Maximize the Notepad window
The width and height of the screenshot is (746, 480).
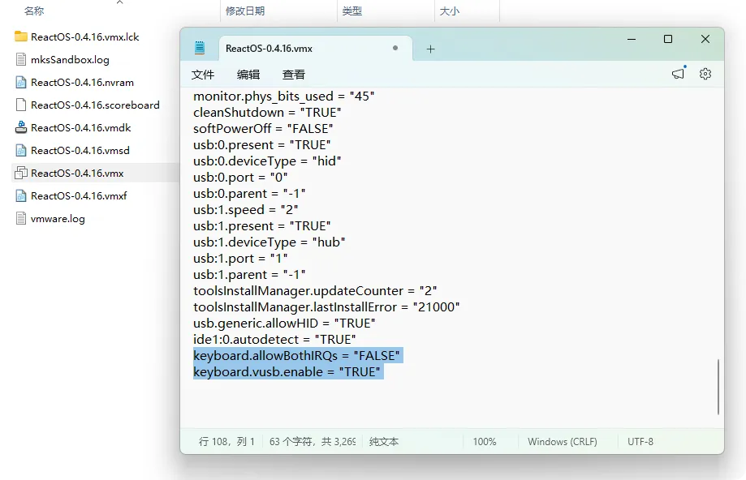[668, 39]
